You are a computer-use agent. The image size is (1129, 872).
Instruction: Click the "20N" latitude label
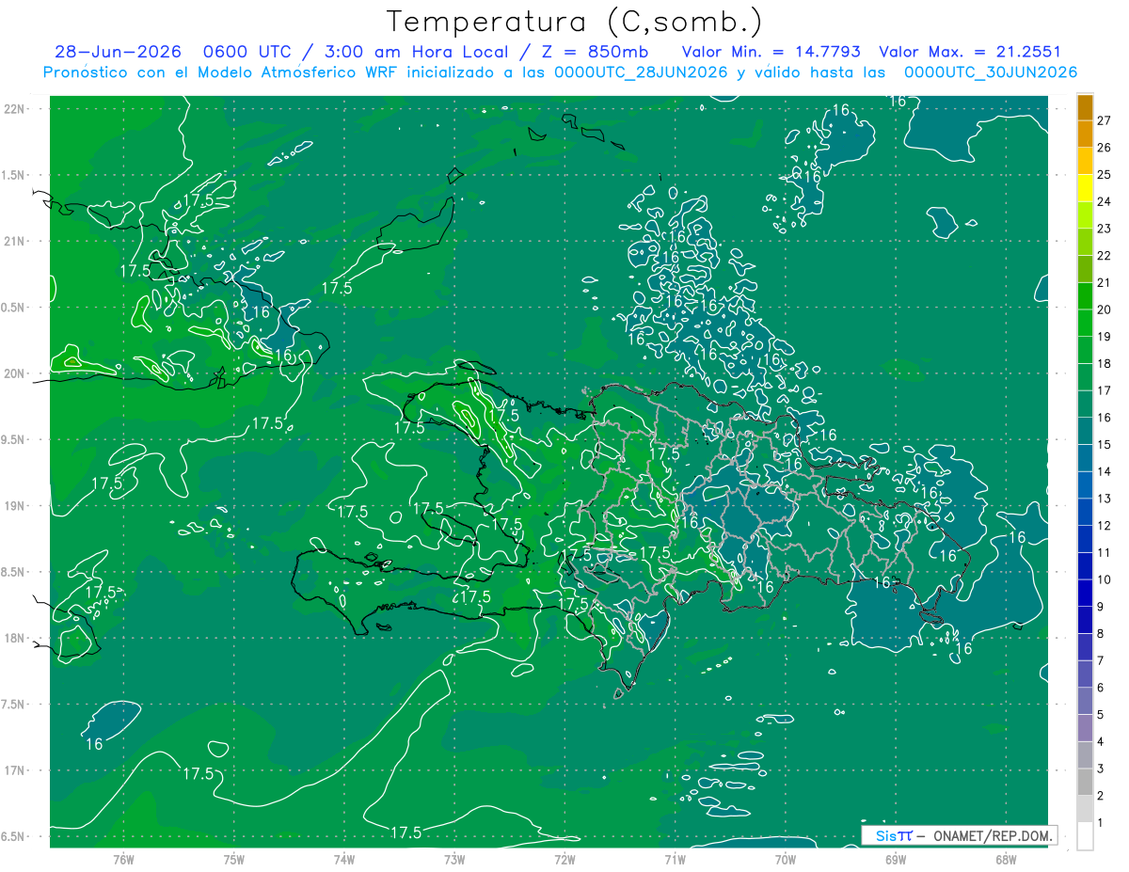click(15, 373)
